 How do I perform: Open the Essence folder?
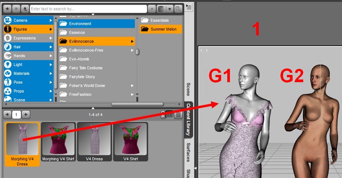click(x=97, y=33)
